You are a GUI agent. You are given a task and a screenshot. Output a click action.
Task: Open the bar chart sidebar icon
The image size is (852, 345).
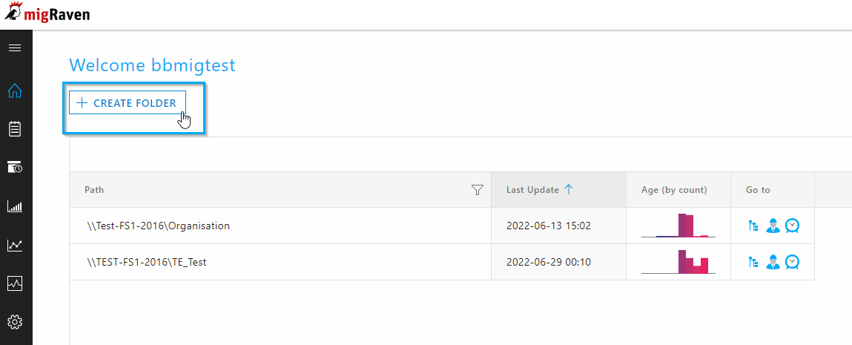[15, 206]
